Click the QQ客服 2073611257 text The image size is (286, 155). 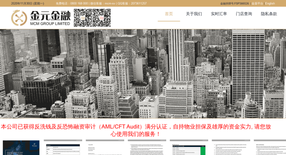click(132, 3)
